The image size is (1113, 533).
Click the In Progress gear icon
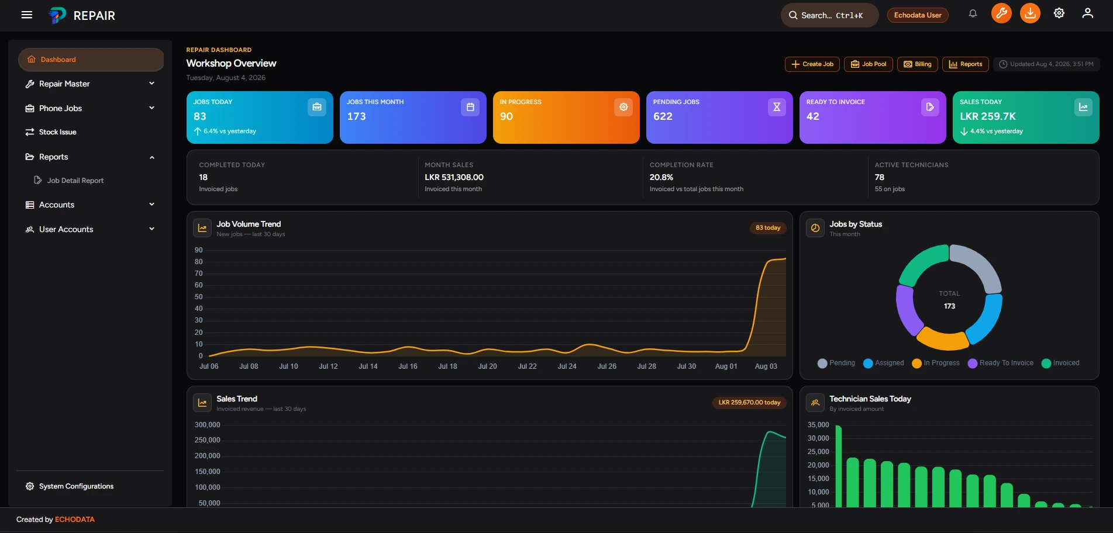(623, 107)
